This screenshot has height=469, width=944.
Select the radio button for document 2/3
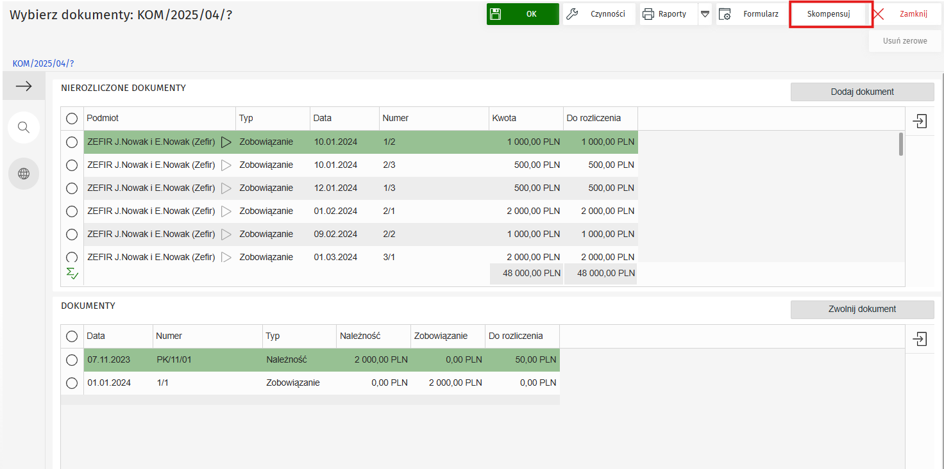[x=72, y=165]
